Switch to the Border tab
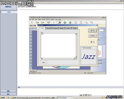Screen dimensions: 124x99 (68, 28)
